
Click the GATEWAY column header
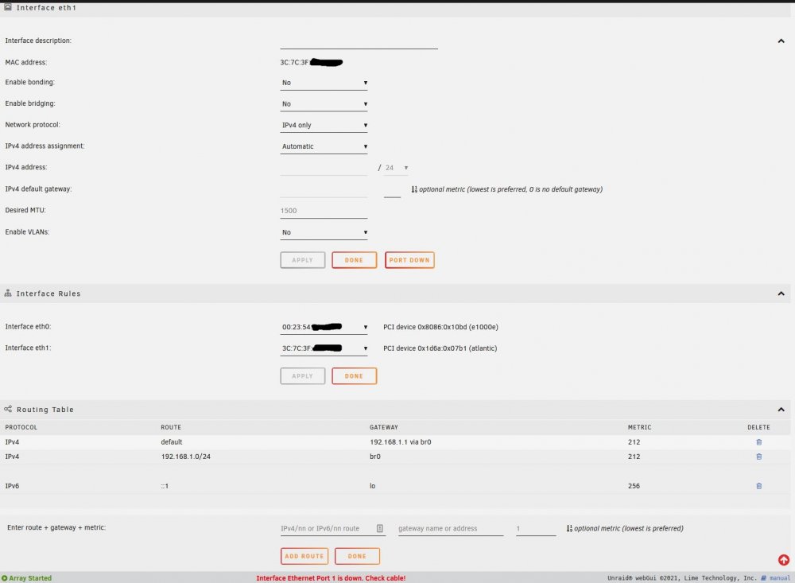pos(384,427)
